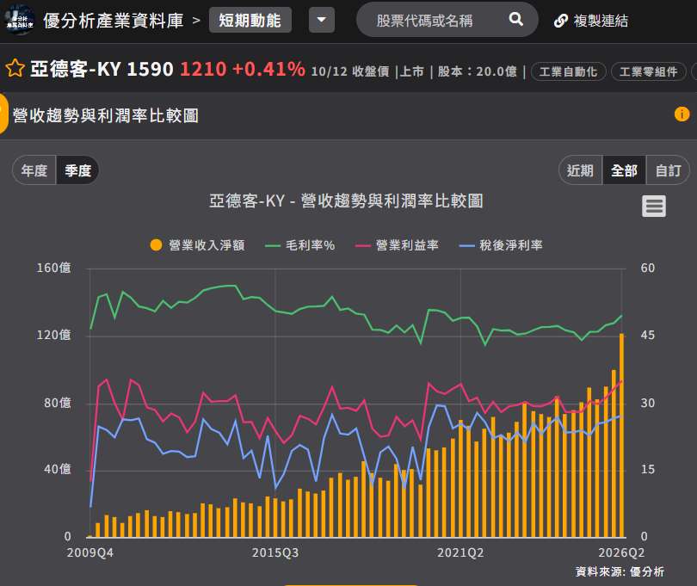697x586 pixels.
Task: Click the 2021Q2 axis label
Action: coord(460,552)
